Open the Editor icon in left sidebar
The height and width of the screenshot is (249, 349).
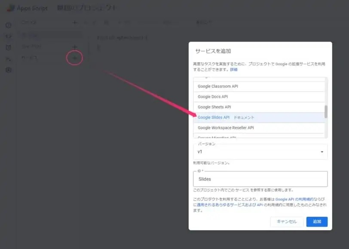coord(8,36)
